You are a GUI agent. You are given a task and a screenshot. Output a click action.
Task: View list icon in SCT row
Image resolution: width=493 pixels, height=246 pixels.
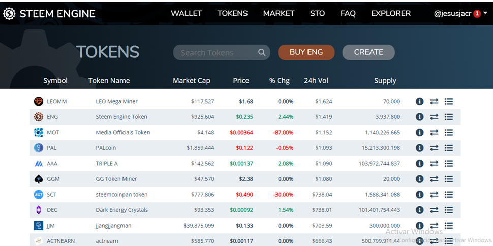449,194
